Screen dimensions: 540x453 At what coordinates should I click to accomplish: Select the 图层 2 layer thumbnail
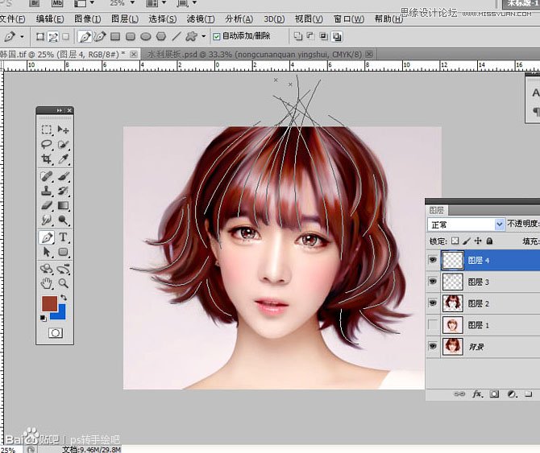tap(453, 303)
